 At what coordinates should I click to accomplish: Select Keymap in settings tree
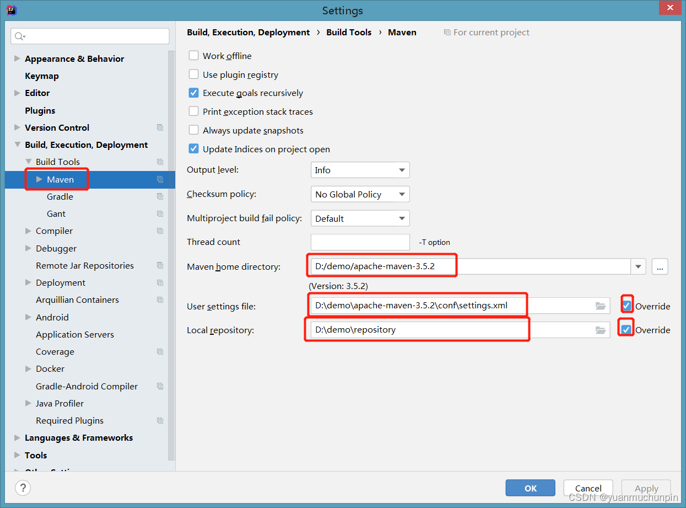[42, 76]
